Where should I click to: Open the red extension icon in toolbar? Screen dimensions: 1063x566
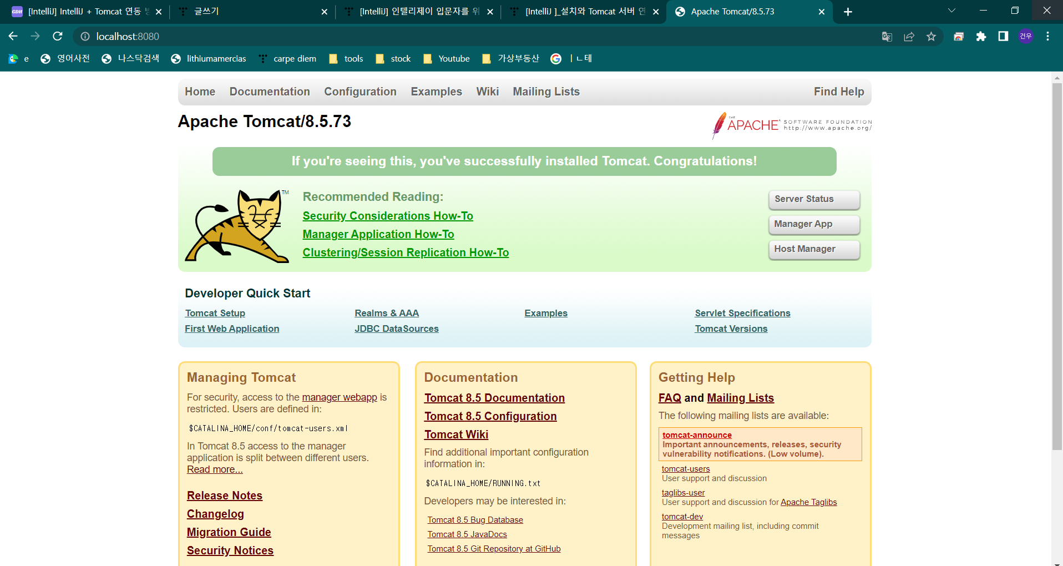(959, 37)
